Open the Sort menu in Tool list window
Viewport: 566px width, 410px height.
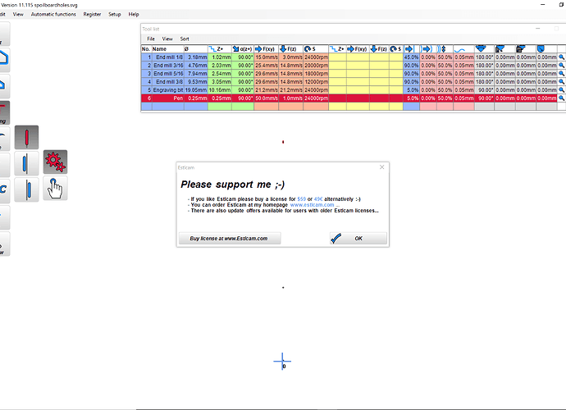point(185,39)
